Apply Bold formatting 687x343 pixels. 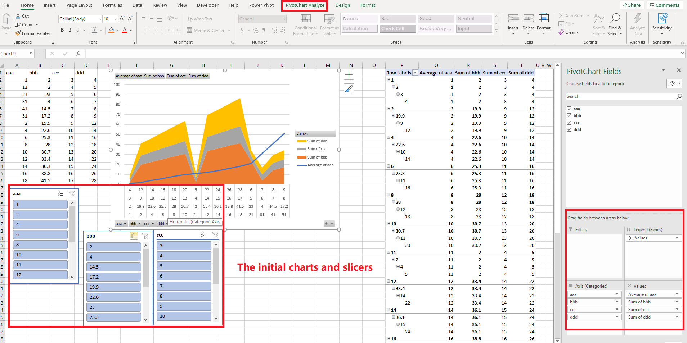[62, 30]
